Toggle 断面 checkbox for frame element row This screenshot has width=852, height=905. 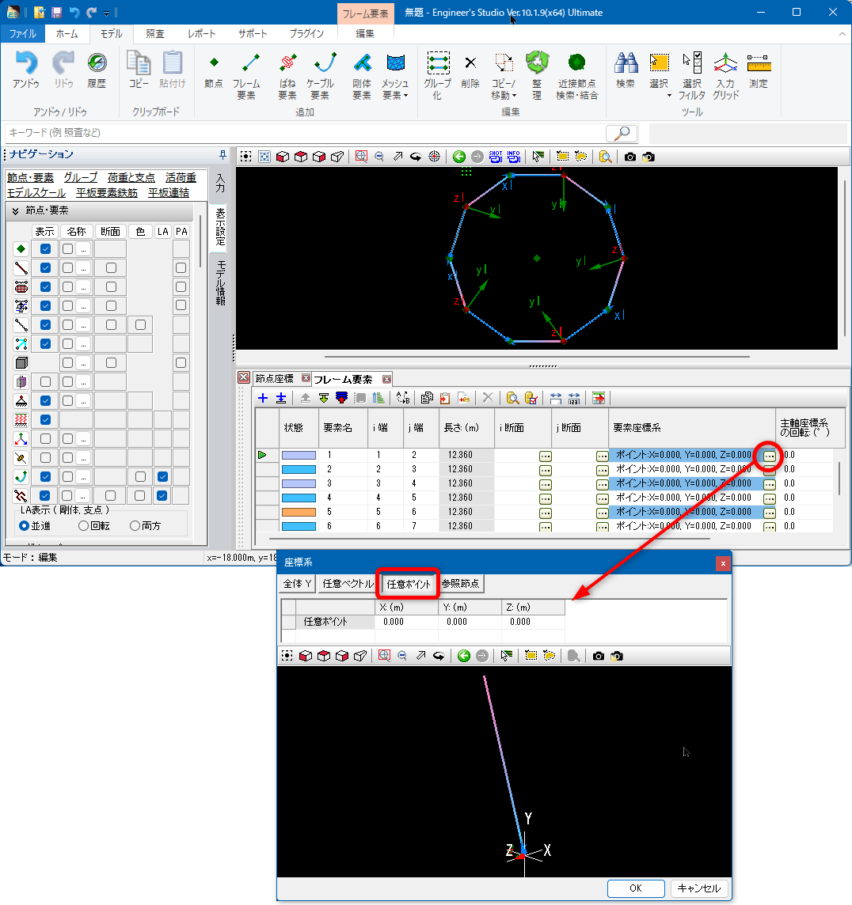pos(111,268)
